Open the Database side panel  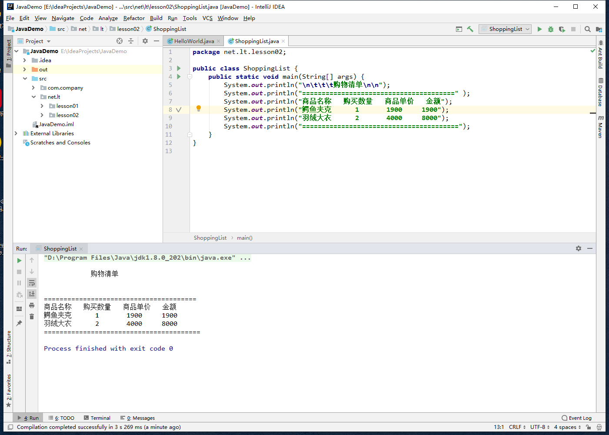(x=600, y=92)
